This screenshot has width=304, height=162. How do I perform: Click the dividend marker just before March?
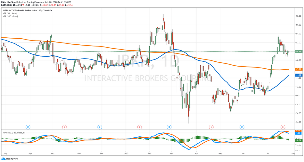tap(169, 127)
